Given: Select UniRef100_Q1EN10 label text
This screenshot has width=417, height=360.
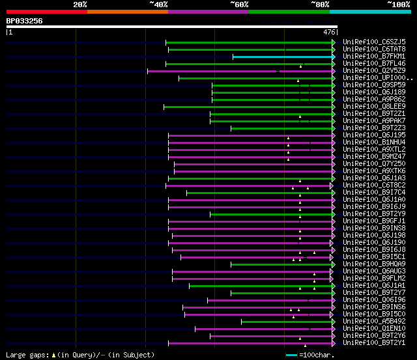Looking at the screenshot, I should click(374, 329).
